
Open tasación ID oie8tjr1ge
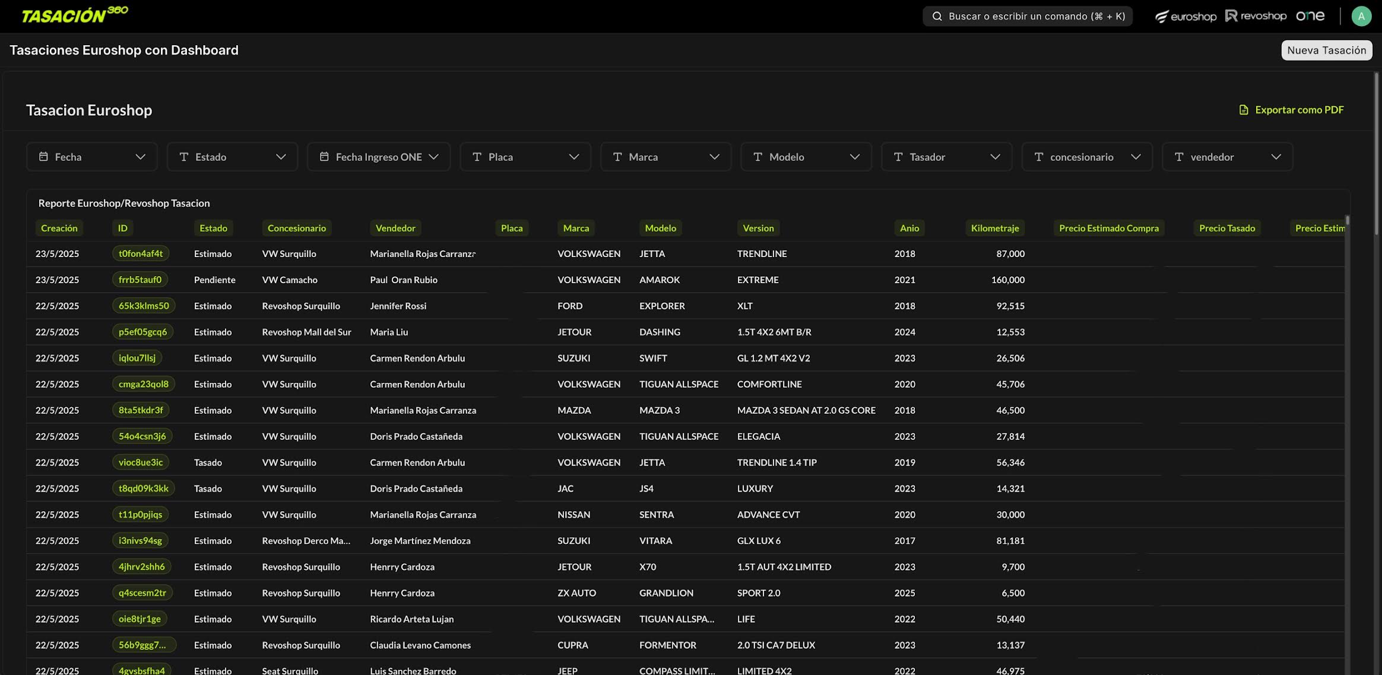click(x=140, y=619)
